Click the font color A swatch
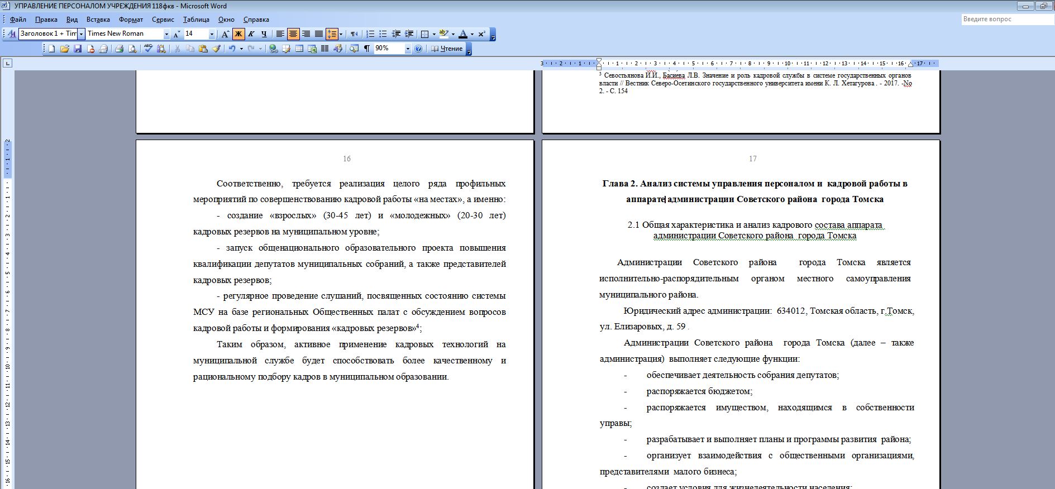The width and height of the screenshot is (1055, 489). click(x=462, y=34)
